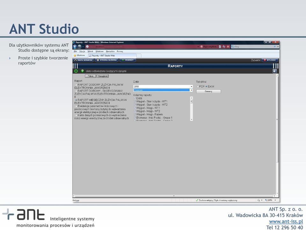Image resolution: width=306 pixels, height=230 pixels.
Task: Click the red stop icon in address bar
Action: point(228,47)
